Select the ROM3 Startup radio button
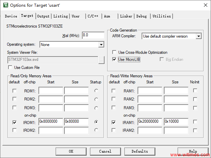The width and height of the screenshot is (211, 158). point(96,108)
